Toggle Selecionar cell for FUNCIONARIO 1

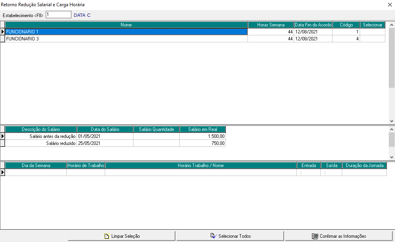[x=372, y=32]
